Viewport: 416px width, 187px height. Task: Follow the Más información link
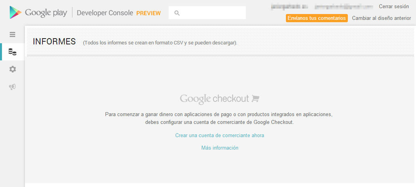pyautogui.click(x=220, y=148)
